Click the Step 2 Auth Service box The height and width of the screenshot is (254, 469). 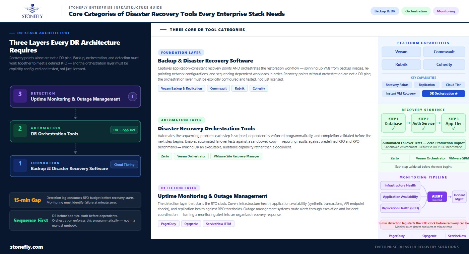[x=423, y=123]
